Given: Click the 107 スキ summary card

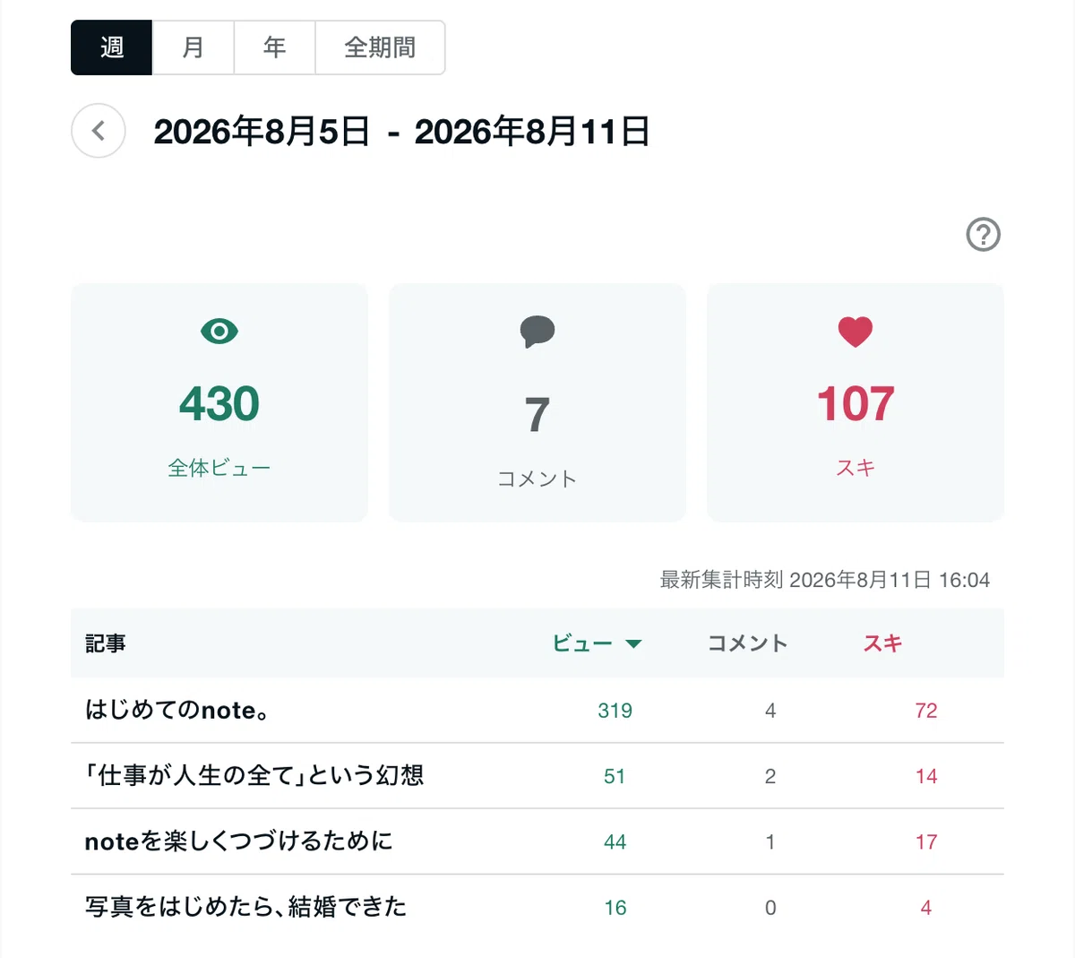Looking at the screenshot, I should point(856,402).
